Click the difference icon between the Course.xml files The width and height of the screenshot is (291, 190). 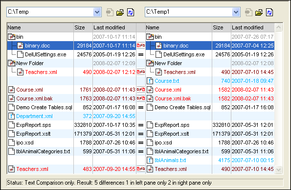coord(141,90)
